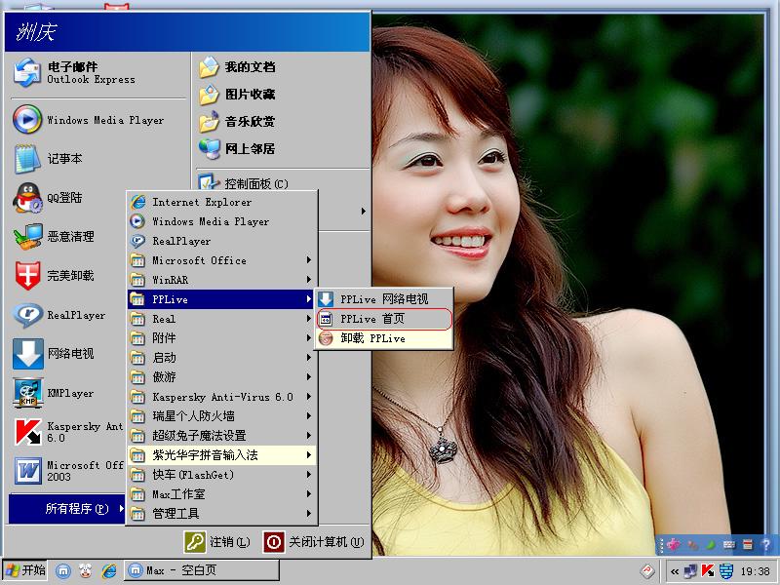Select PPLive 首页 menu entry

384,319
